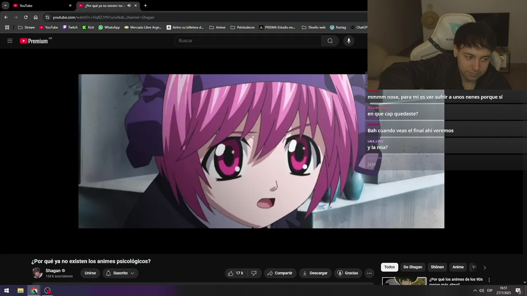Open the YouTube guide hamburger menu
527x296 pixels.
(x=10, y=41)
